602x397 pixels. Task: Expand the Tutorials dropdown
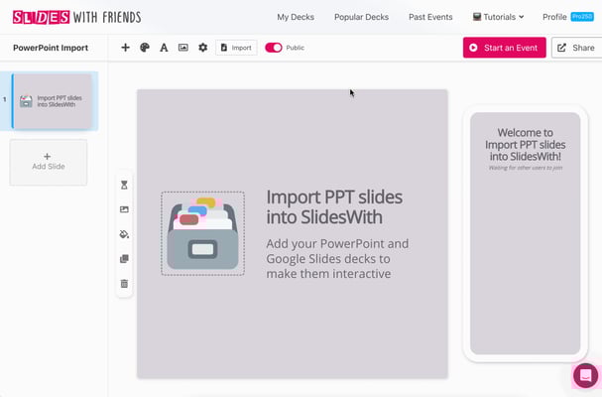point(498,17)
